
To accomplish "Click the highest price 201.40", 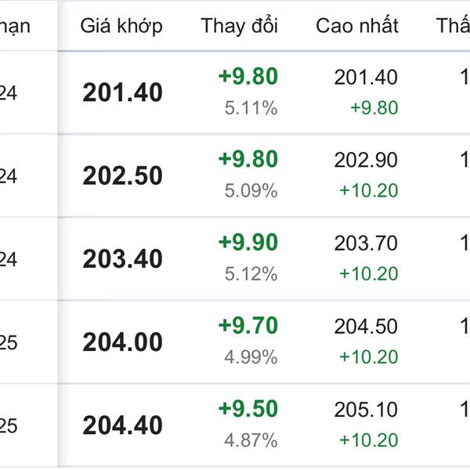I will [x=366, y=78].
